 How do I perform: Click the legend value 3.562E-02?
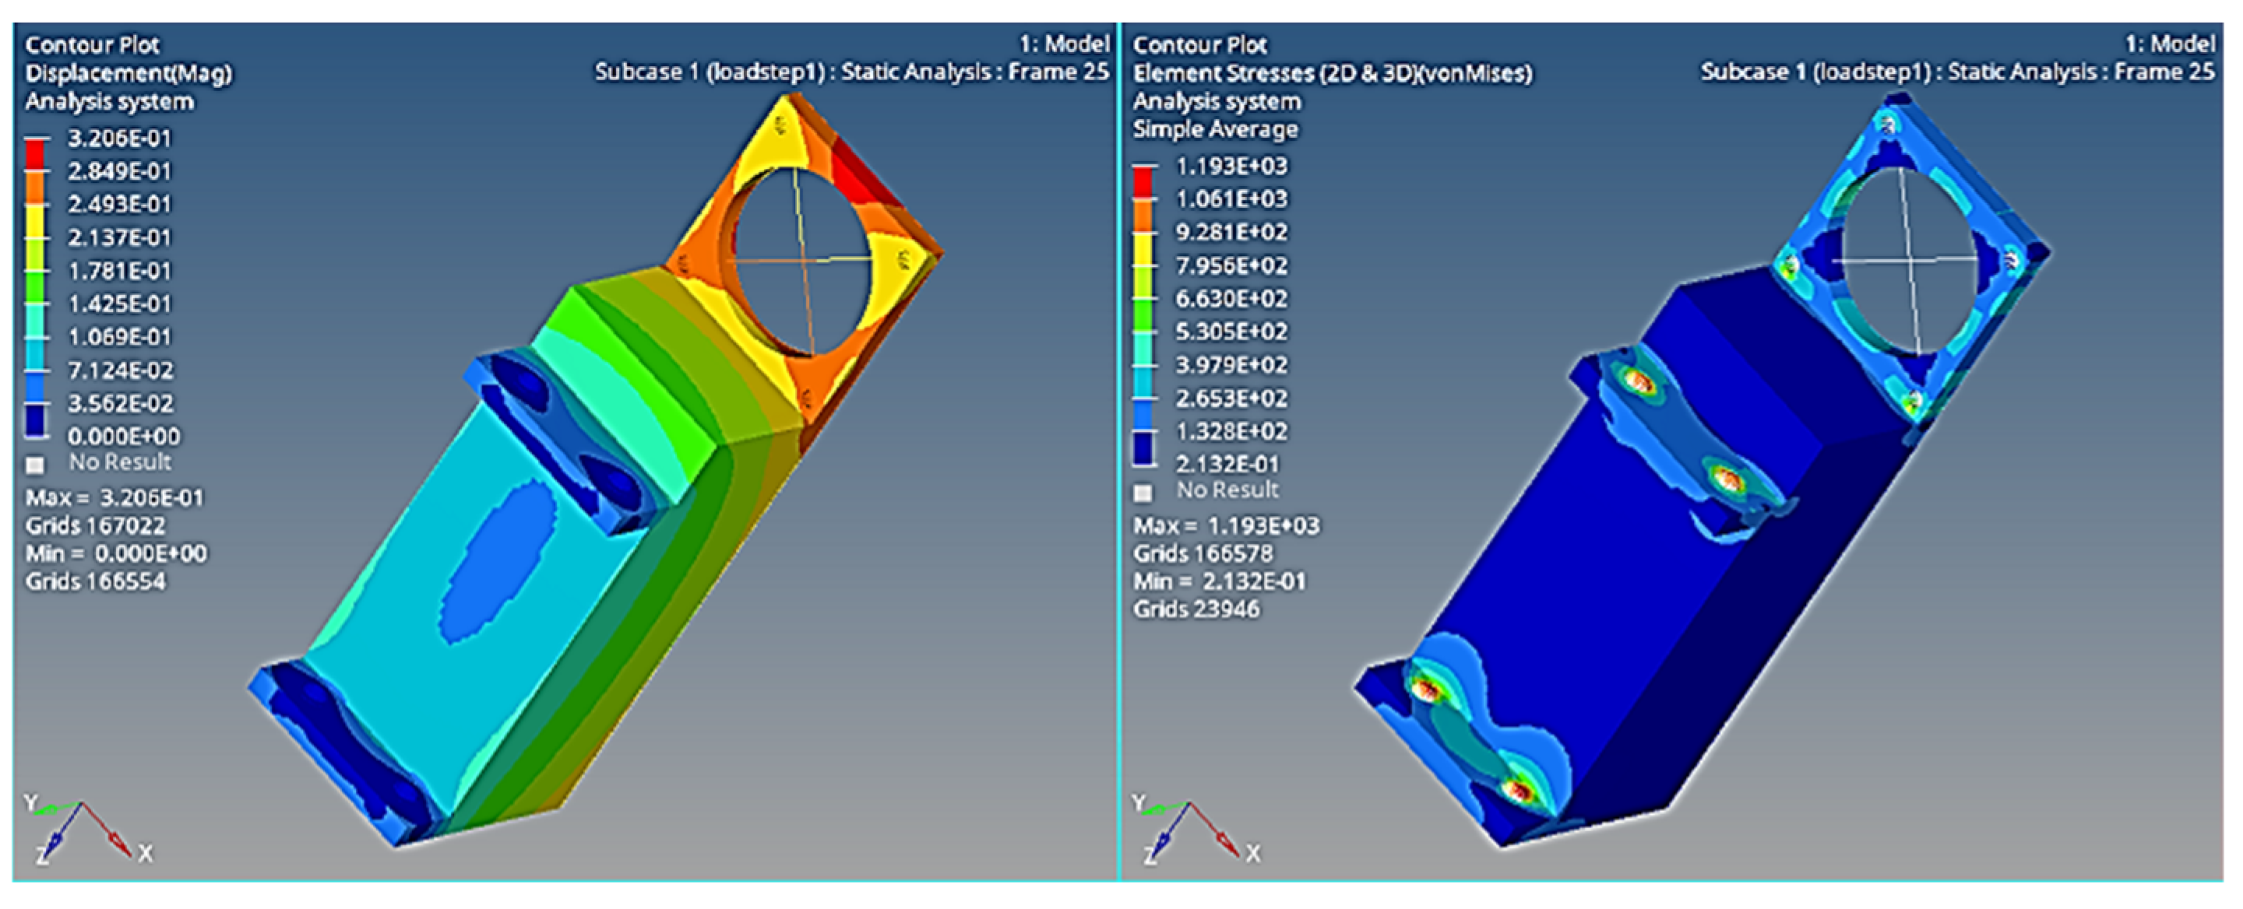(x=121, y=404)
